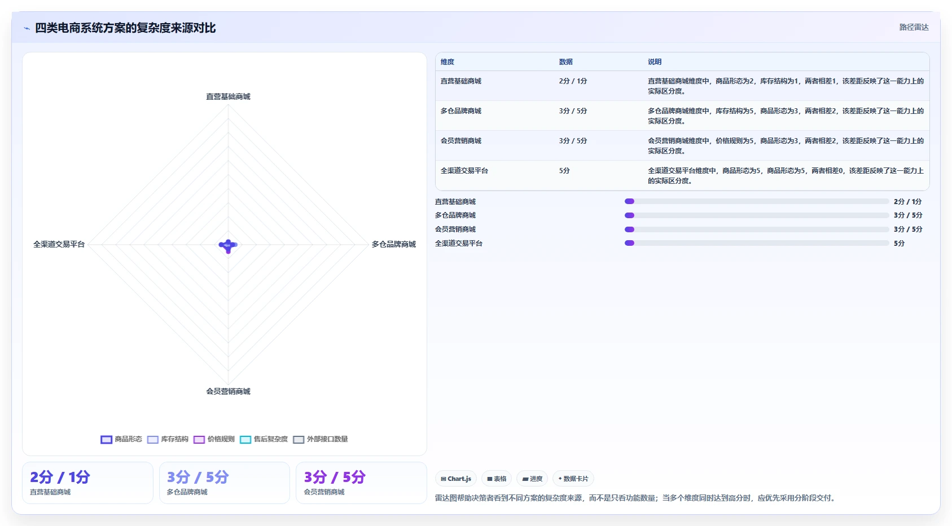Click the description starting 全渠道交易平台维度中
This screenshot has height=526, width=952.
pyautogui.click(x=786, y=176)
